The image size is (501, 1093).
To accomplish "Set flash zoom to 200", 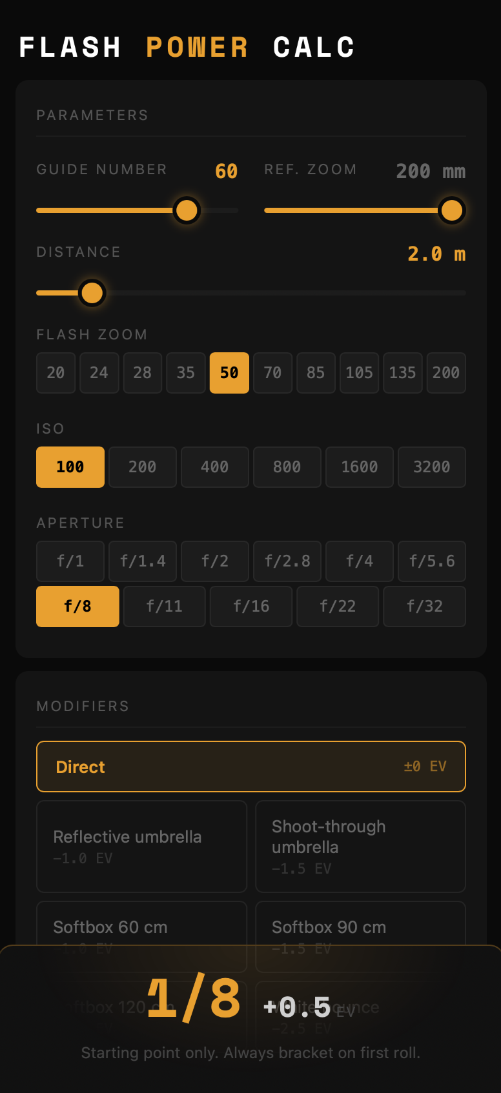I will (445, 373).
